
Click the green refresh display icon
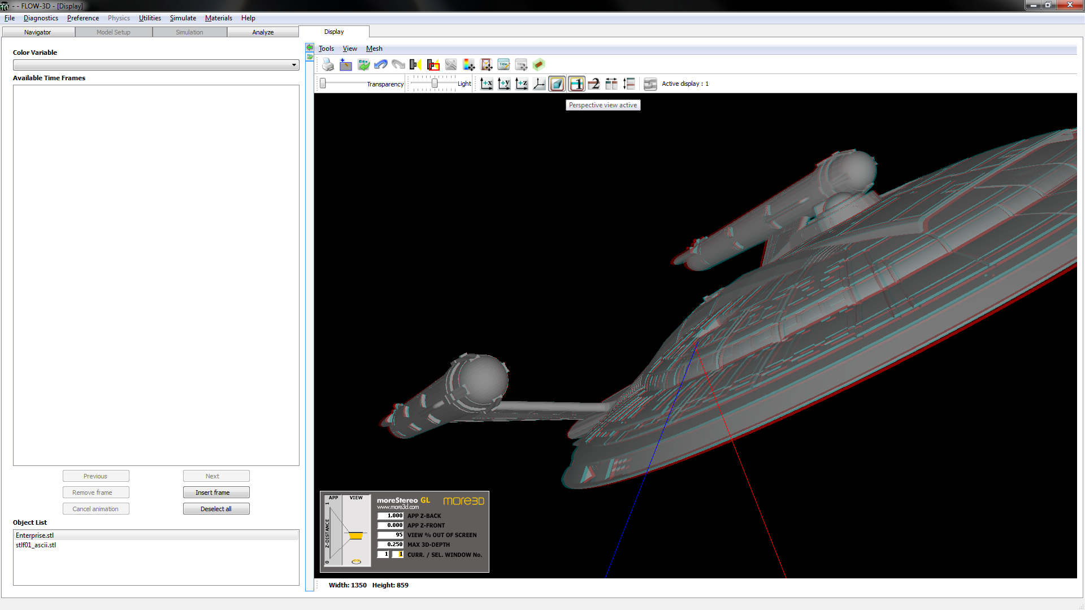click(x=363, y=65)
